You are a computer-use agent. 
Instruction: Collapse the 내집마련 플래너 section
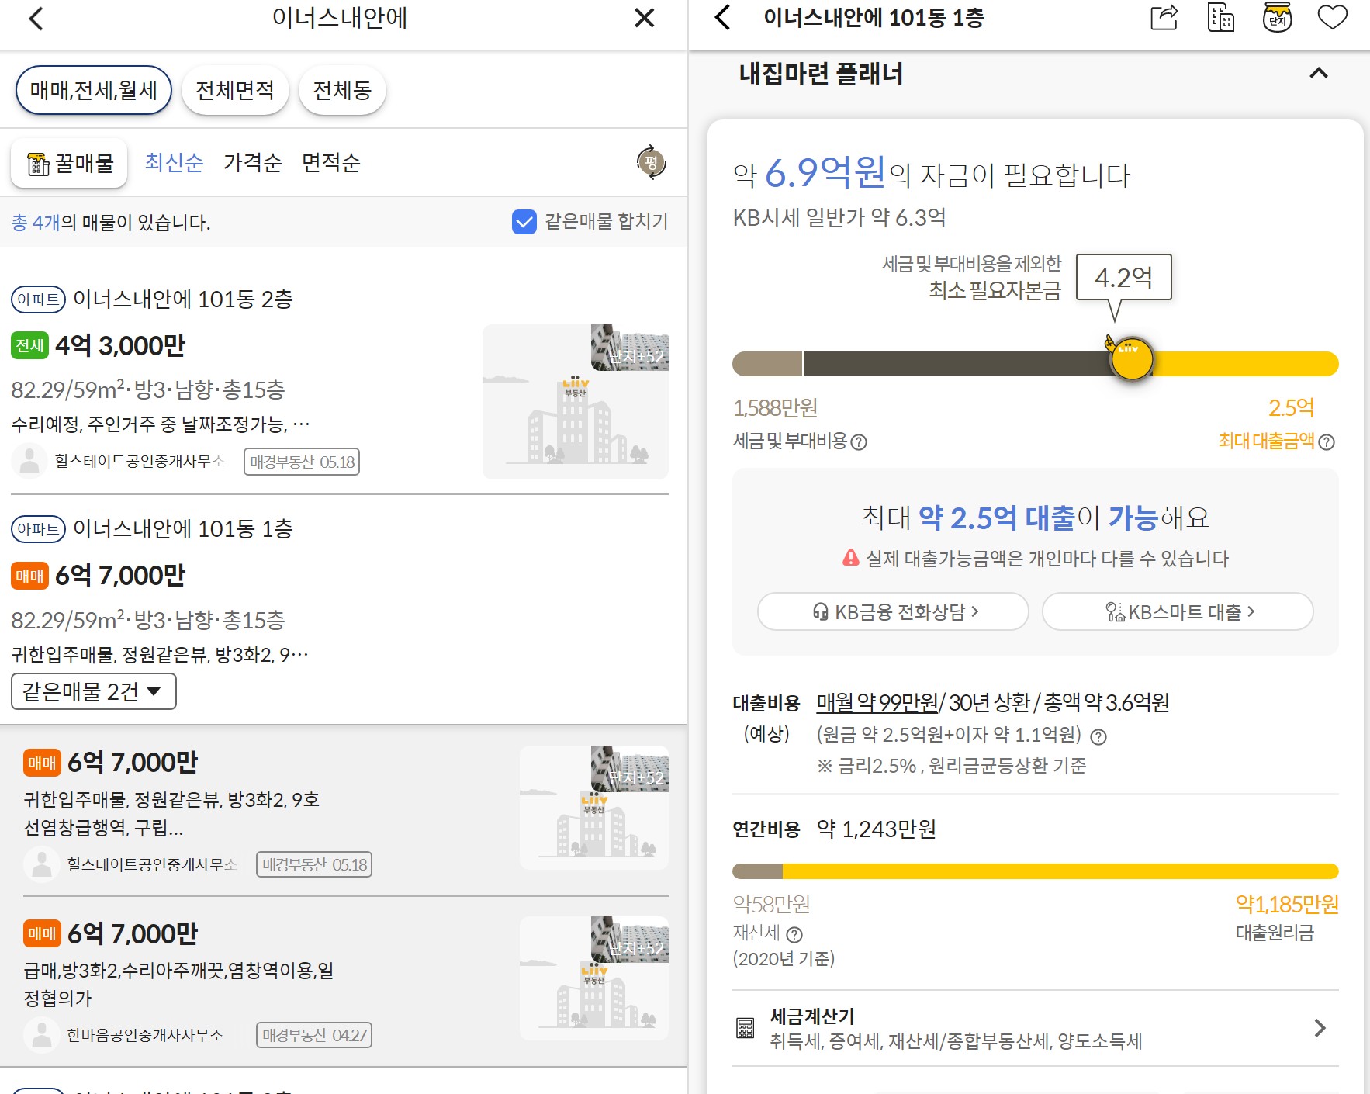point(1318,74)
